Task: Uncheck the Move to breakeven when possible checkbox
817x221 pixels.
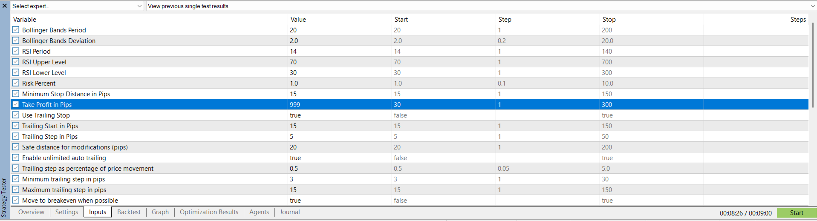Action: click(16, 200)
